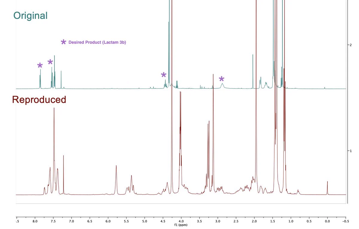This screenshot has height=229, width=359.
Task: Click the 1.0 ppm axis tick label
Action: tap(290, 222)
